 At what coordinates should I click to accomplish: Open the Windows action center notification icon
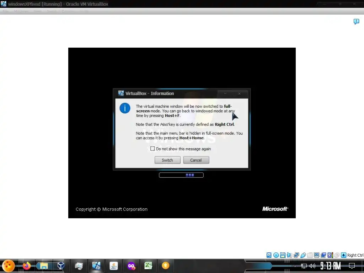click(x=352, y=266)
